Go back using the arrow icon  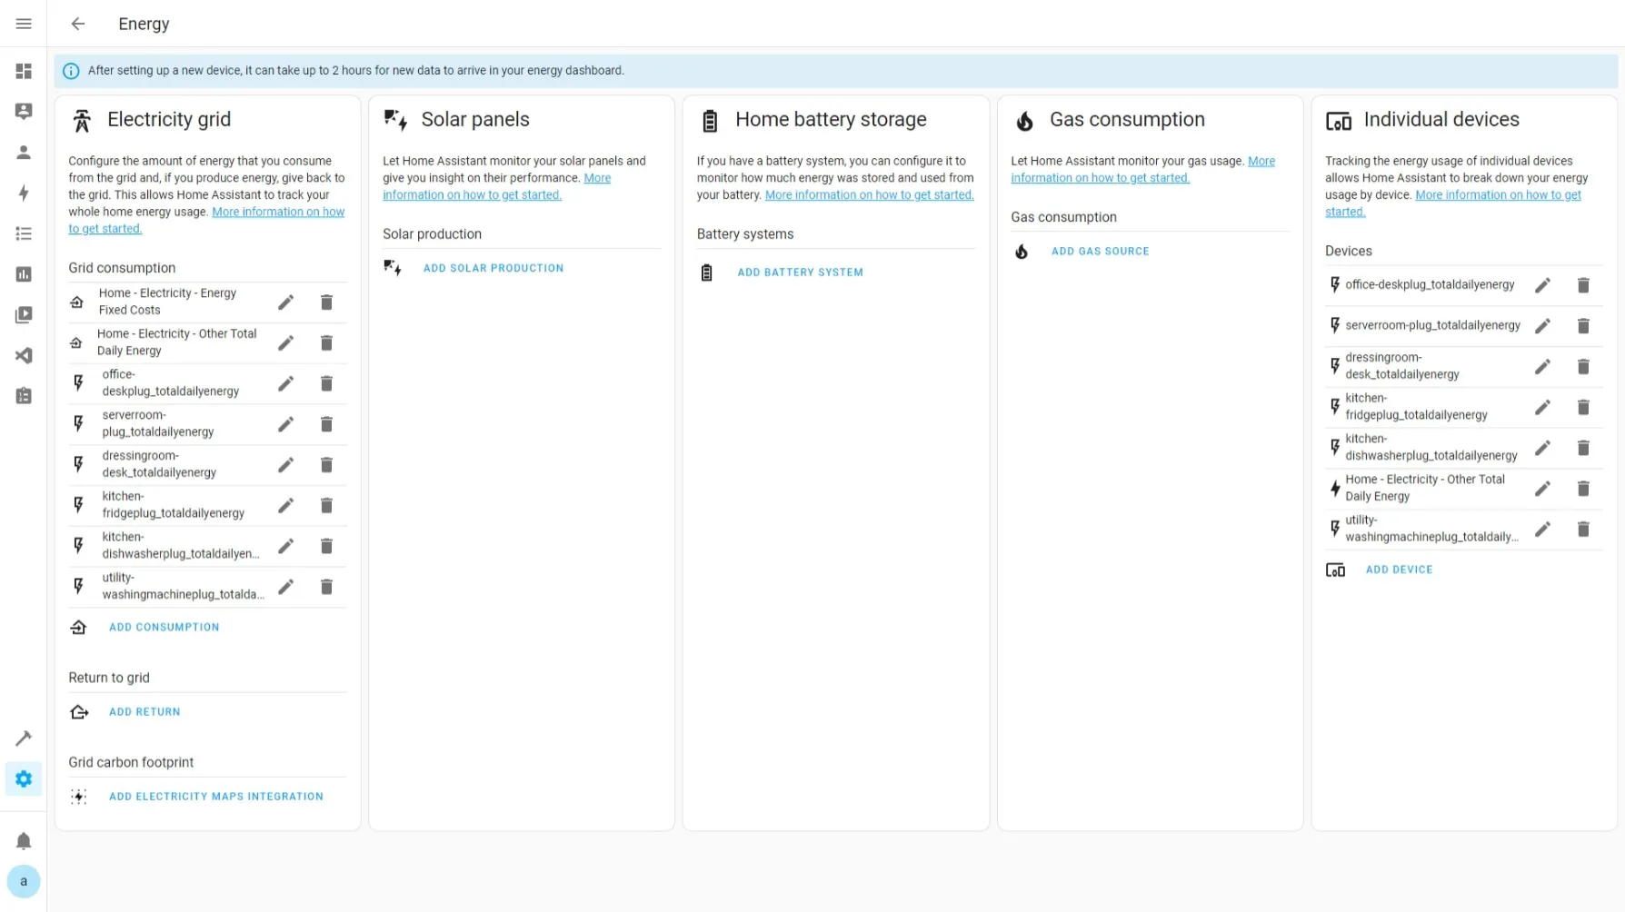pos(78,24)
